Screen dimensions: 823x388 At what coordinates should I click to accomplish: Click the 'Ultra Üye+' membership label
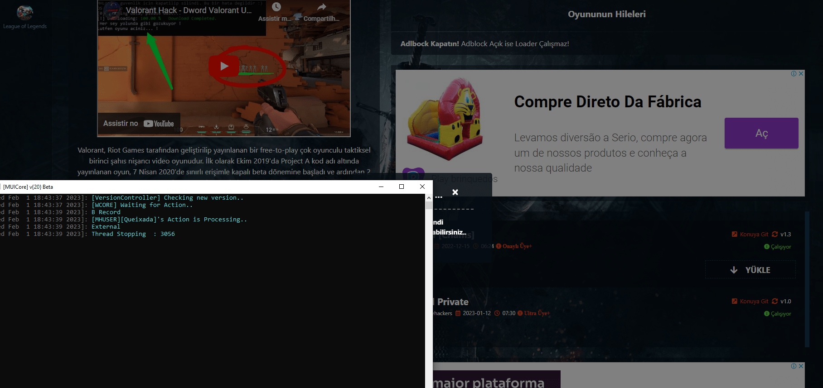pos(537,313)
